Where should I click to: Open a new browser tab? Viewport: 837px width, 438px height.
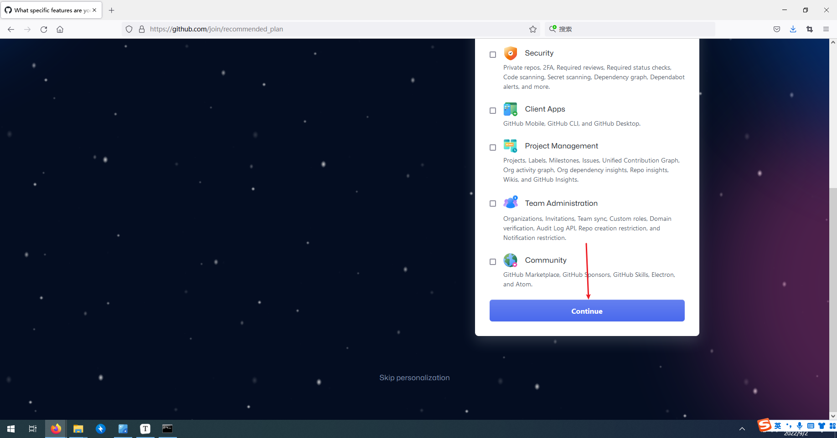coord(111,10)
